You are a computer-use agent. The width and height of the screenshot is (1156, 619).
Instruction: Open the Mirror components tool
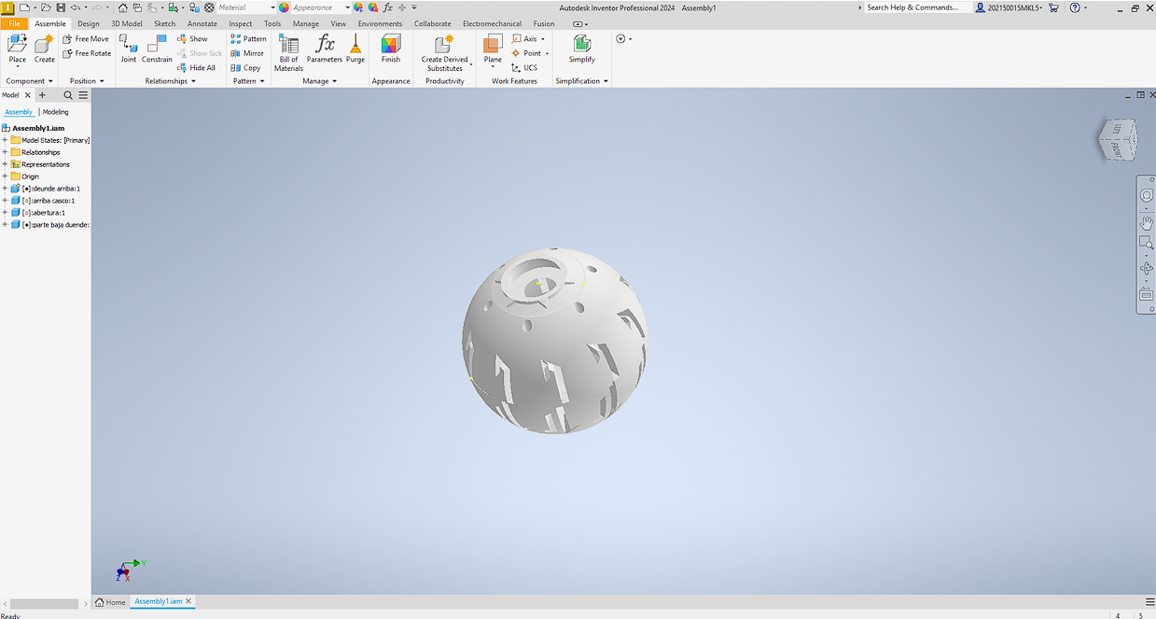click(247, 53)
